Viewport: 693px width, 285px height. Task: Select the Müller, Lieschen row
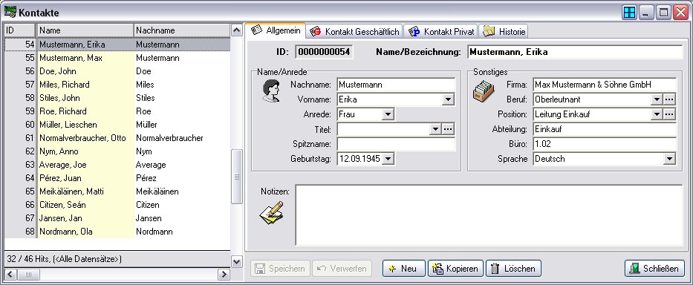(x=117, y=125)
